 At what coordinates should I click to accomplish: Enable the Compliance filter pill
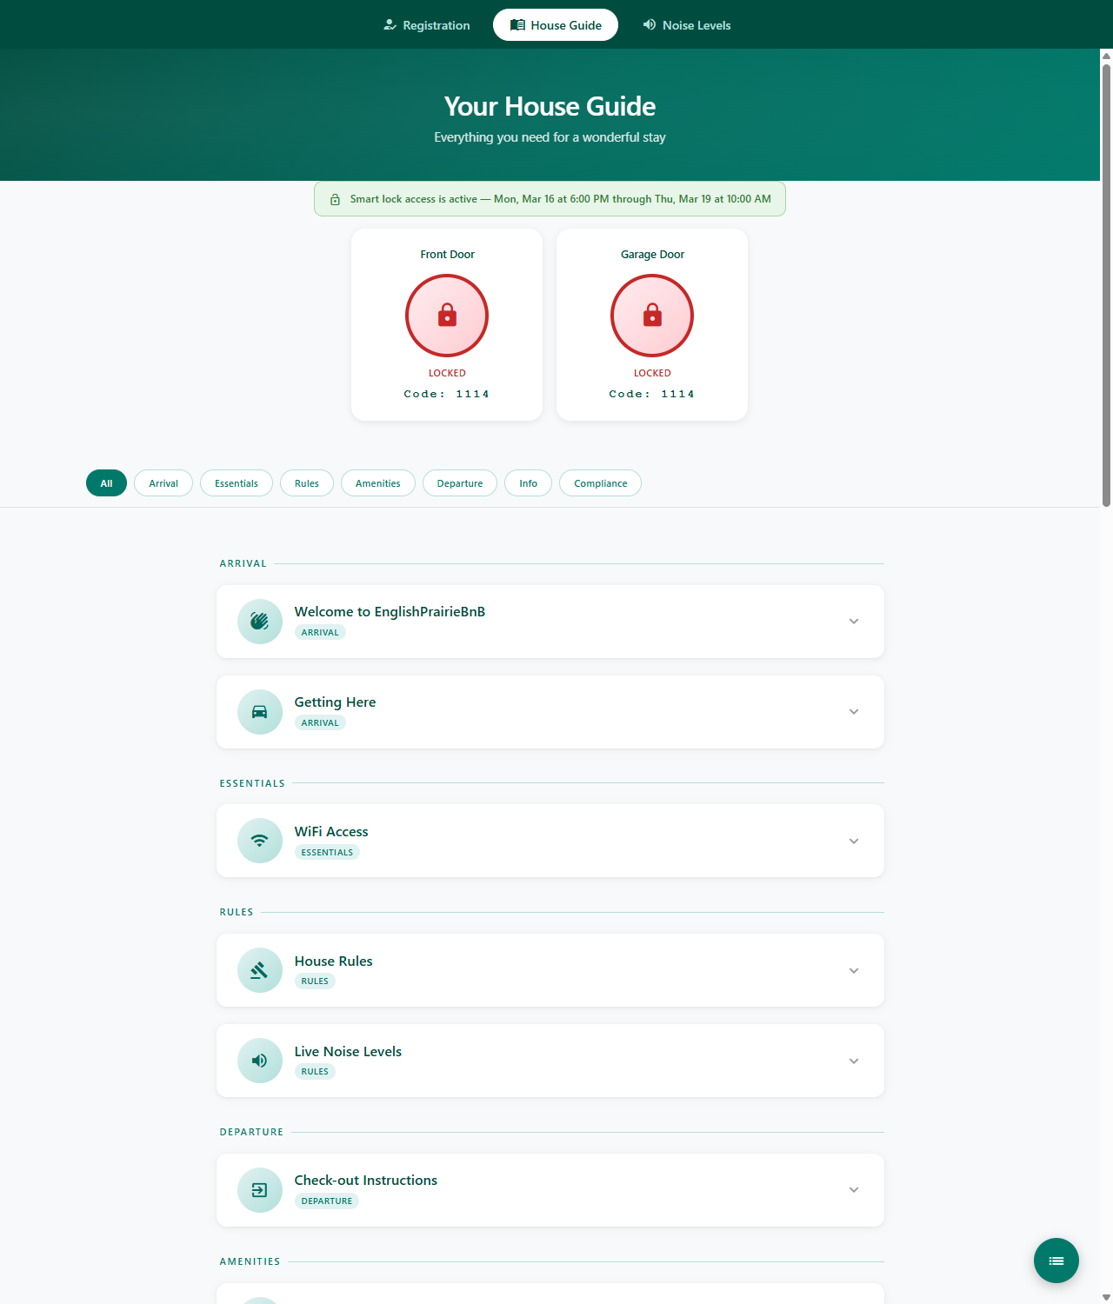pyautogui.click(x=600, y=482)
